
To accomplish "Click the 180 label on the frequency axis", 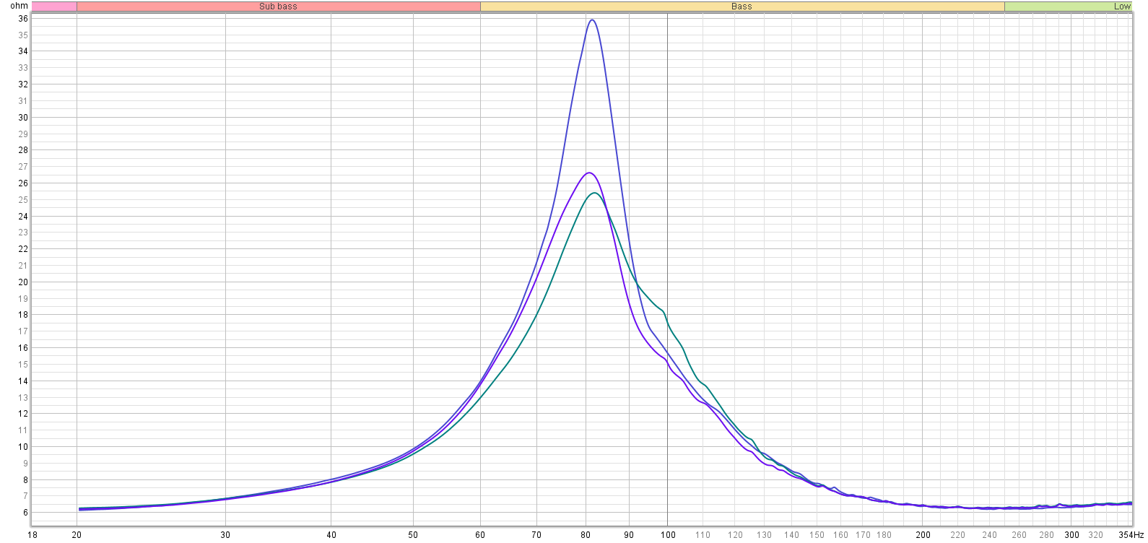I will 884,535.
